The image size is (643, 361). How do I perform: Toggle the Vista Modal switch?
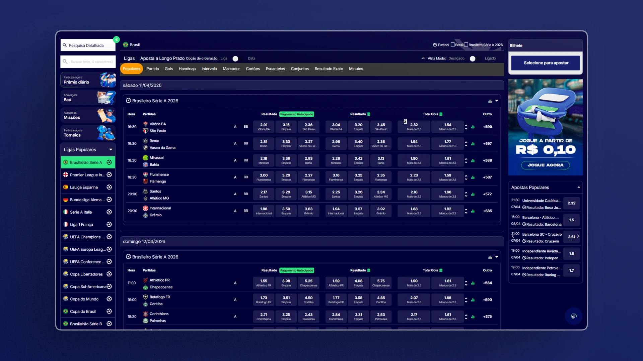pos(474,58)
